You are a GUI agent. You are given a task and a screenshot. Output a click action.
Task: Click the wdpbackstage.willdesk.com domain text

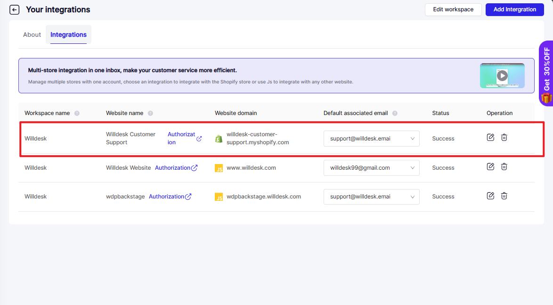click(x=264, y=197)
